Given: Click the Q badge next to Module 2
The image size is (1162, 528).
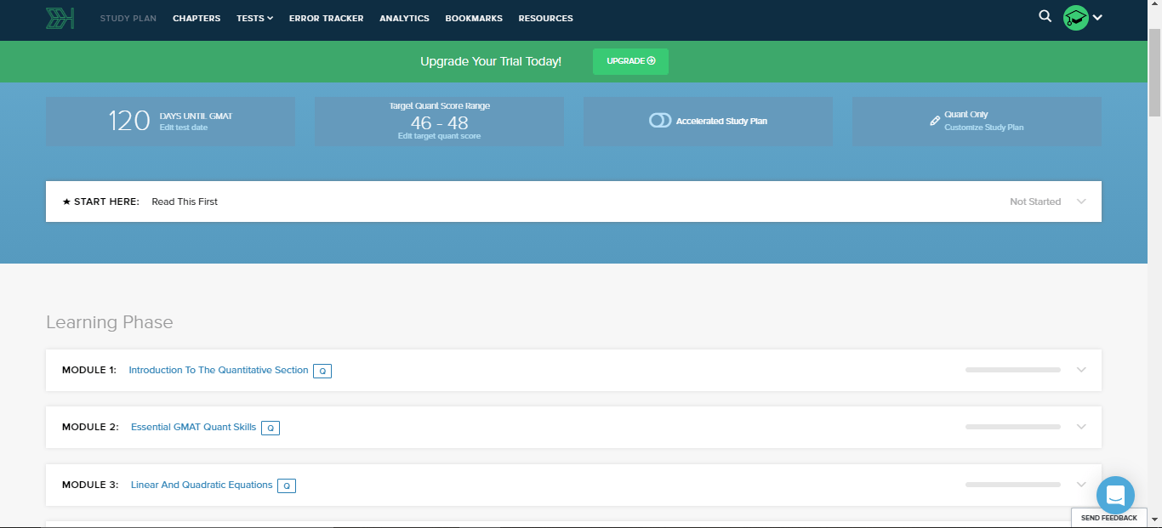Looking at the screenshot, I should click(x=271, y=428).
